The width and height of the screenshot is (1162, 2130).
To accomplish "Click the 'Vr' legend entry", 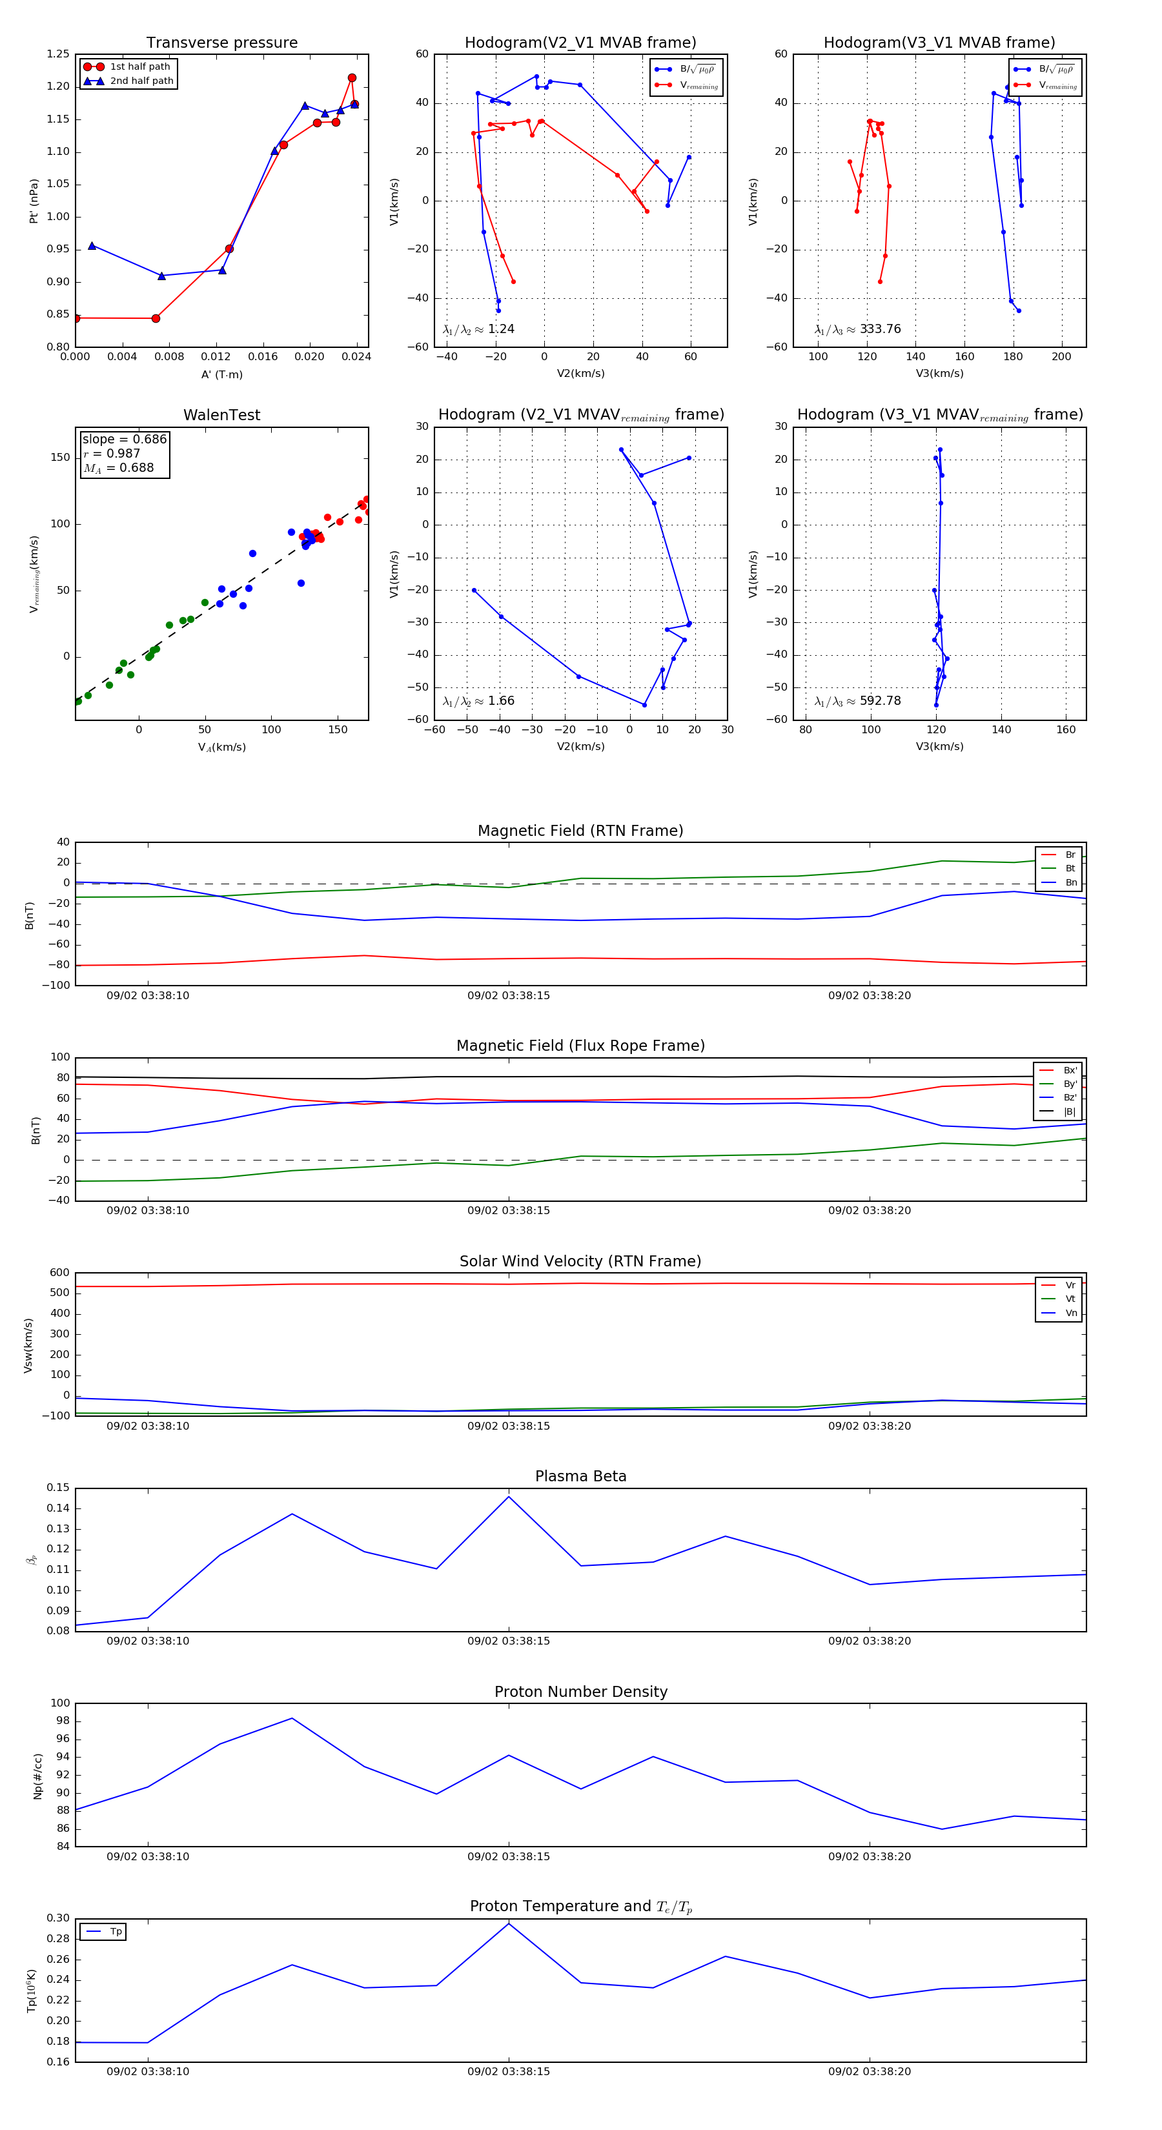I will coord(1059,1286).
